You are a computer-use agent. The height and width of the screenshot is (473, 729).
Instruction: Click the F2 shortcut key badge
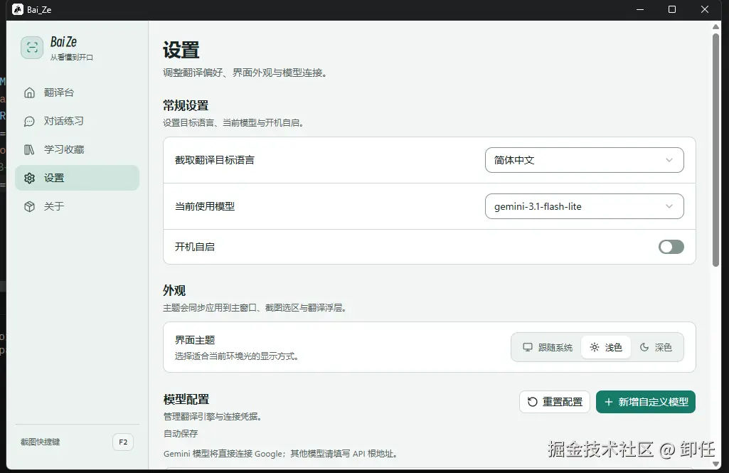point(123,442)
